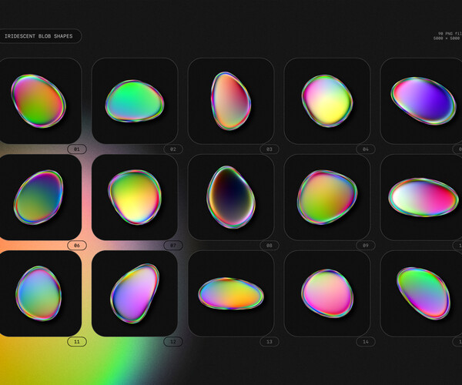Click the '09' number label

coord(366,246)
